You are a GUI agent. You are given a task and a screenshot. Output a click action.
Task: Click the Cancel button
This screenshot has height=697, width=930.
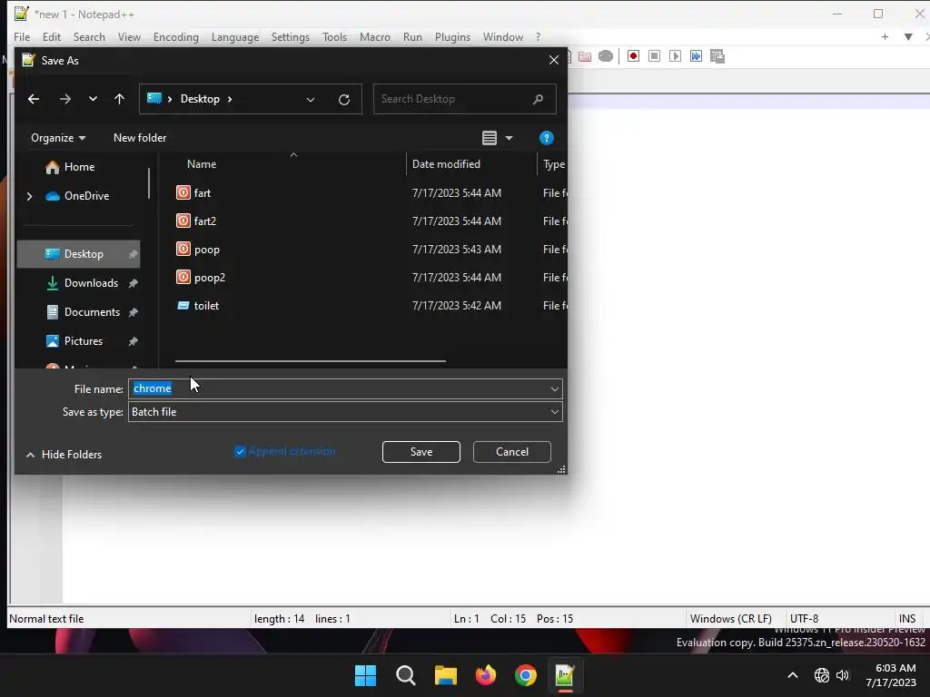click(512, 452)
